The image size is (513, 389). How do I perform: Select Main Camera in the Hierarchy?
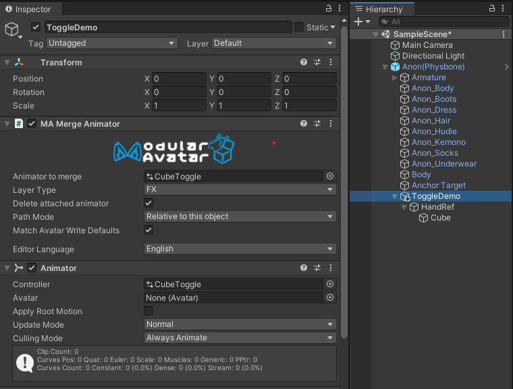(x=427, y=45)
